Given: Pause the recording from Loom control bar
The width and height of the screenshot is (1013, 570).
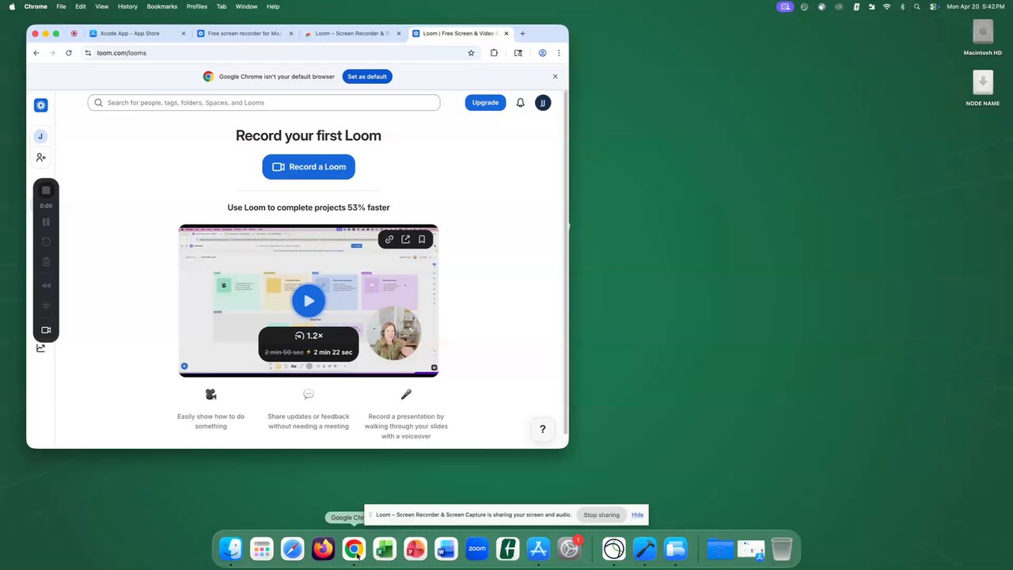Looking at the screenshot, I should point(46,222).
